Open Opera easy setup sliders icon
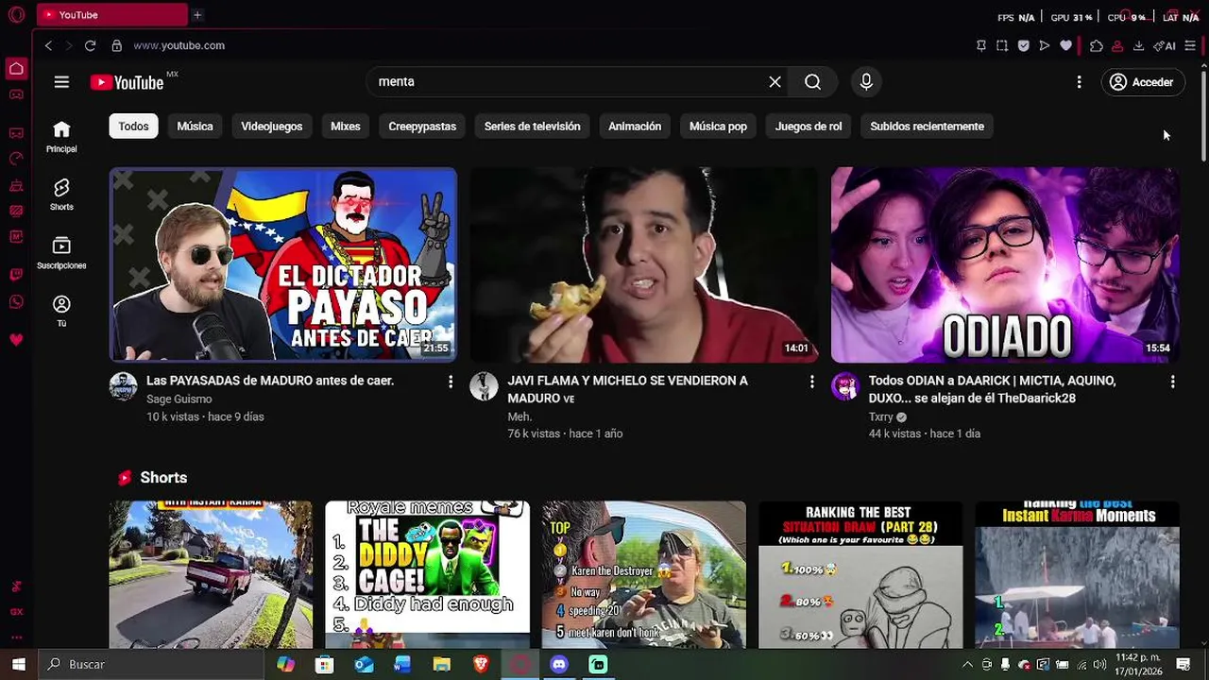The image size is (1209, 680). [1190, 45]
